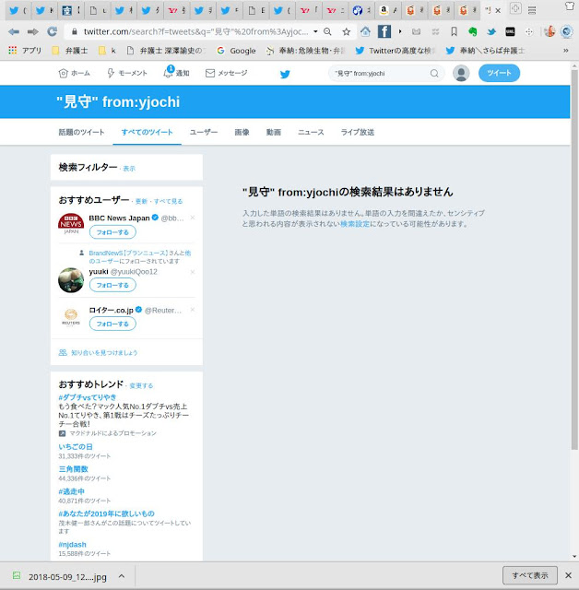Click the ツイート compose button
The image size is (579, 590).
point(499,73)
